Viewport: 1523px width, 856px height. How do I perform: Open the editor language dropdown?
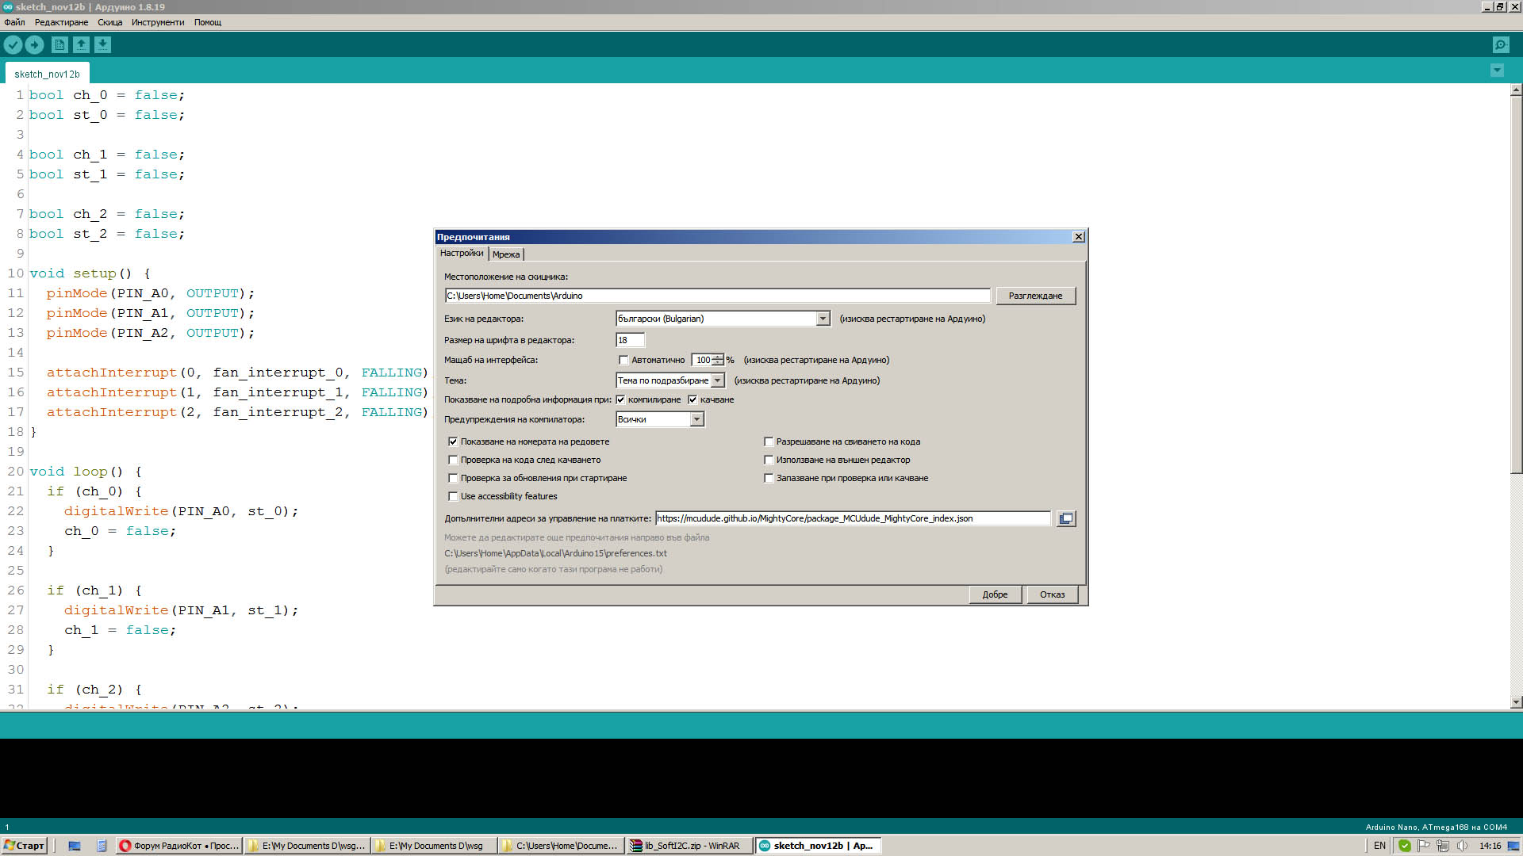pos(823,319)
